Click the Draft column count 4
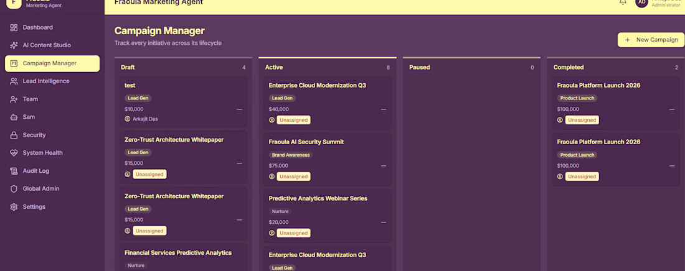This screenshot has width=685, height=271. pyautogui.click(x=243, y=68)
